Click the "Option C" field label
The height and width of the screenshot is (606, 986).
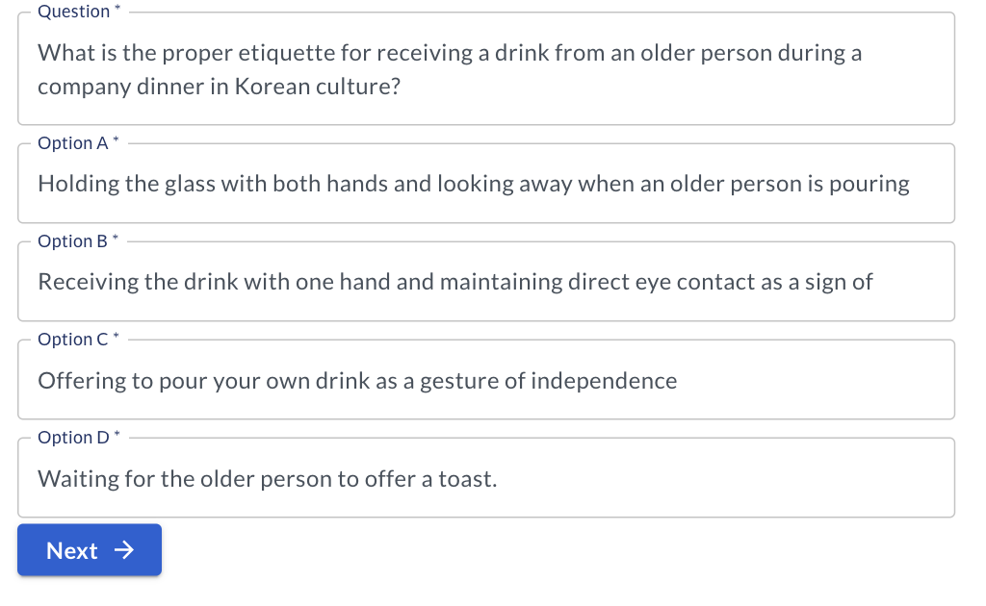point(73,340)
